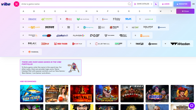Click the Login button
This screenshot has width=196, height=110.
(x=166, y=4)
